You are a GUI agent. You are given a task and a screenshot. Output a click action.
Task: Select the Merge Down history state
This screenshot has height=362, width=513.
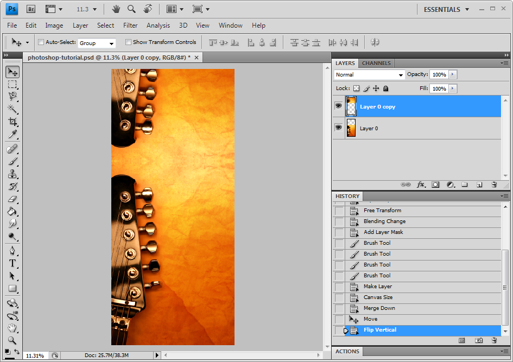click(x=379, y=308)
